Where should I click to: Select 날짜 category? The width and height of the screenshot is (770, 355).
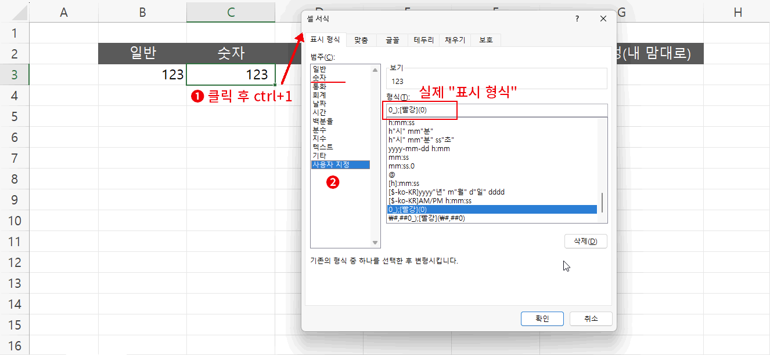point(340,104)
